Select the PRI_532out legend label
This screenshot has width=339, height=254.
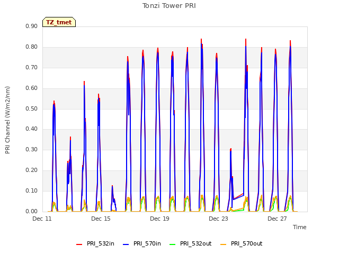coord(196,243)
